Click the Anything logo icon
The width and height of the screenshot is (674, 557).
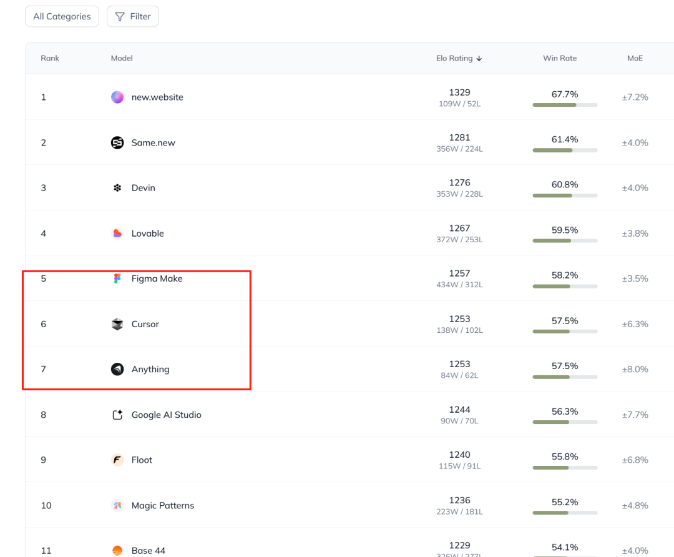(x=117, y=369)
